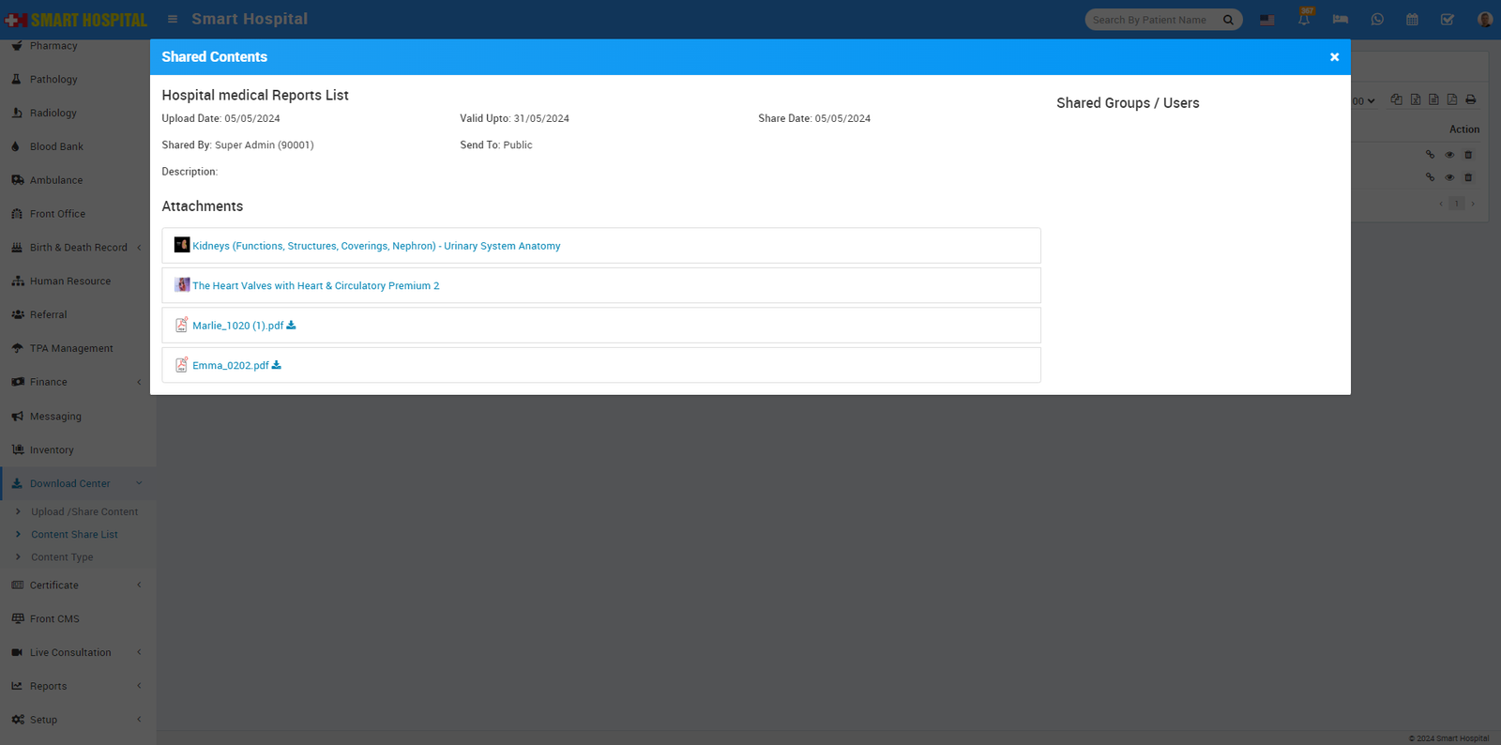Open the user profile avatar
1501x745 pixels.
point(1484,20)
